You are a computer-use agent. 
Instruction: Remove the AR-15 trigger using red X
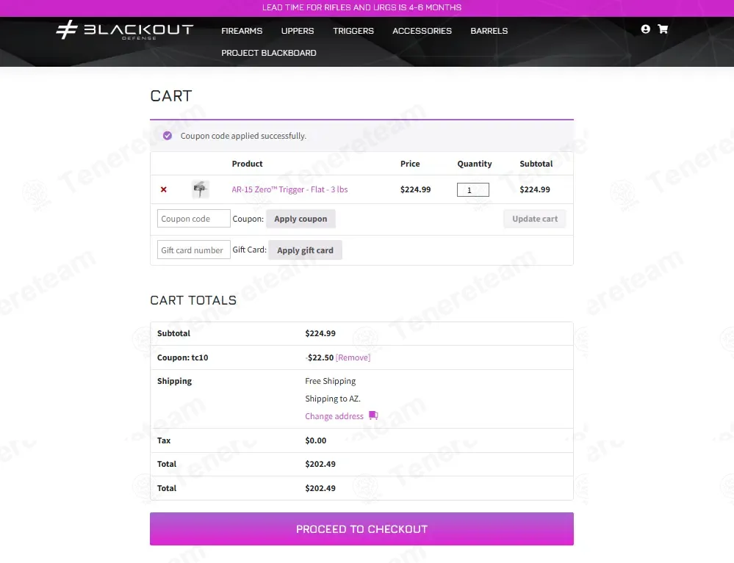[x=163, y=189]
